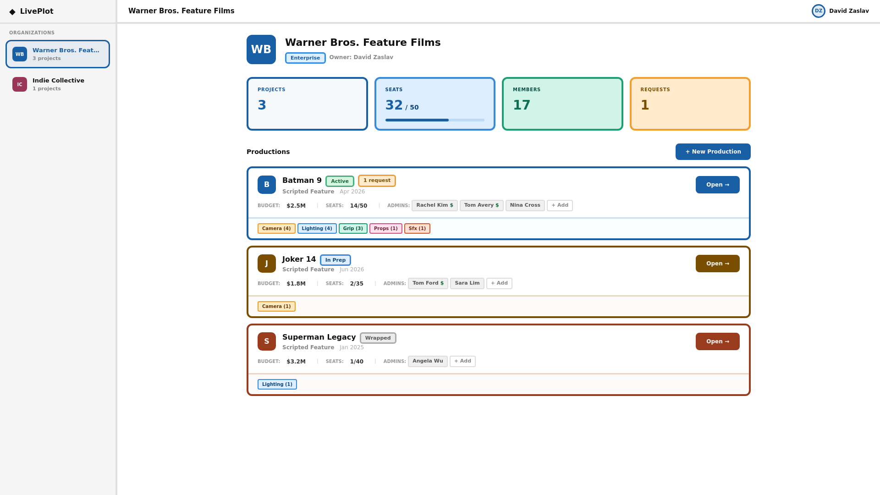Image resolution: width=880 pixels, height=495 pixels.
Task: Click Batman 9 budget value $2.5M
Action: tap(296, 206)
